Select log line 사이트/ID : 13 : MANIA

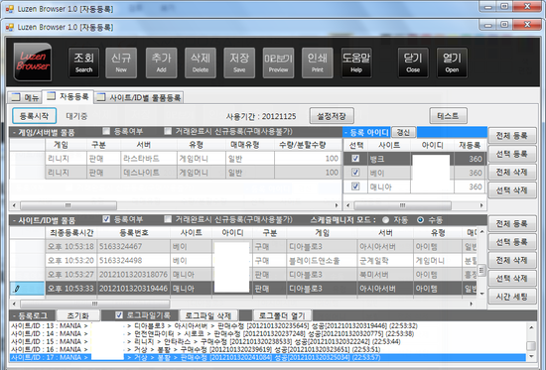267,326
